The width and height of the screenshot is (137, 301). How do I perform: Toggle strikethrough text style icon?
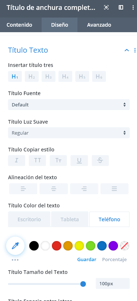(100, 161)
